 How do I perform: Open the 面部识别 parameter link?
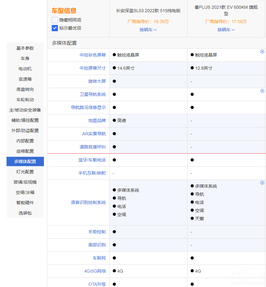tap(97, 245)
